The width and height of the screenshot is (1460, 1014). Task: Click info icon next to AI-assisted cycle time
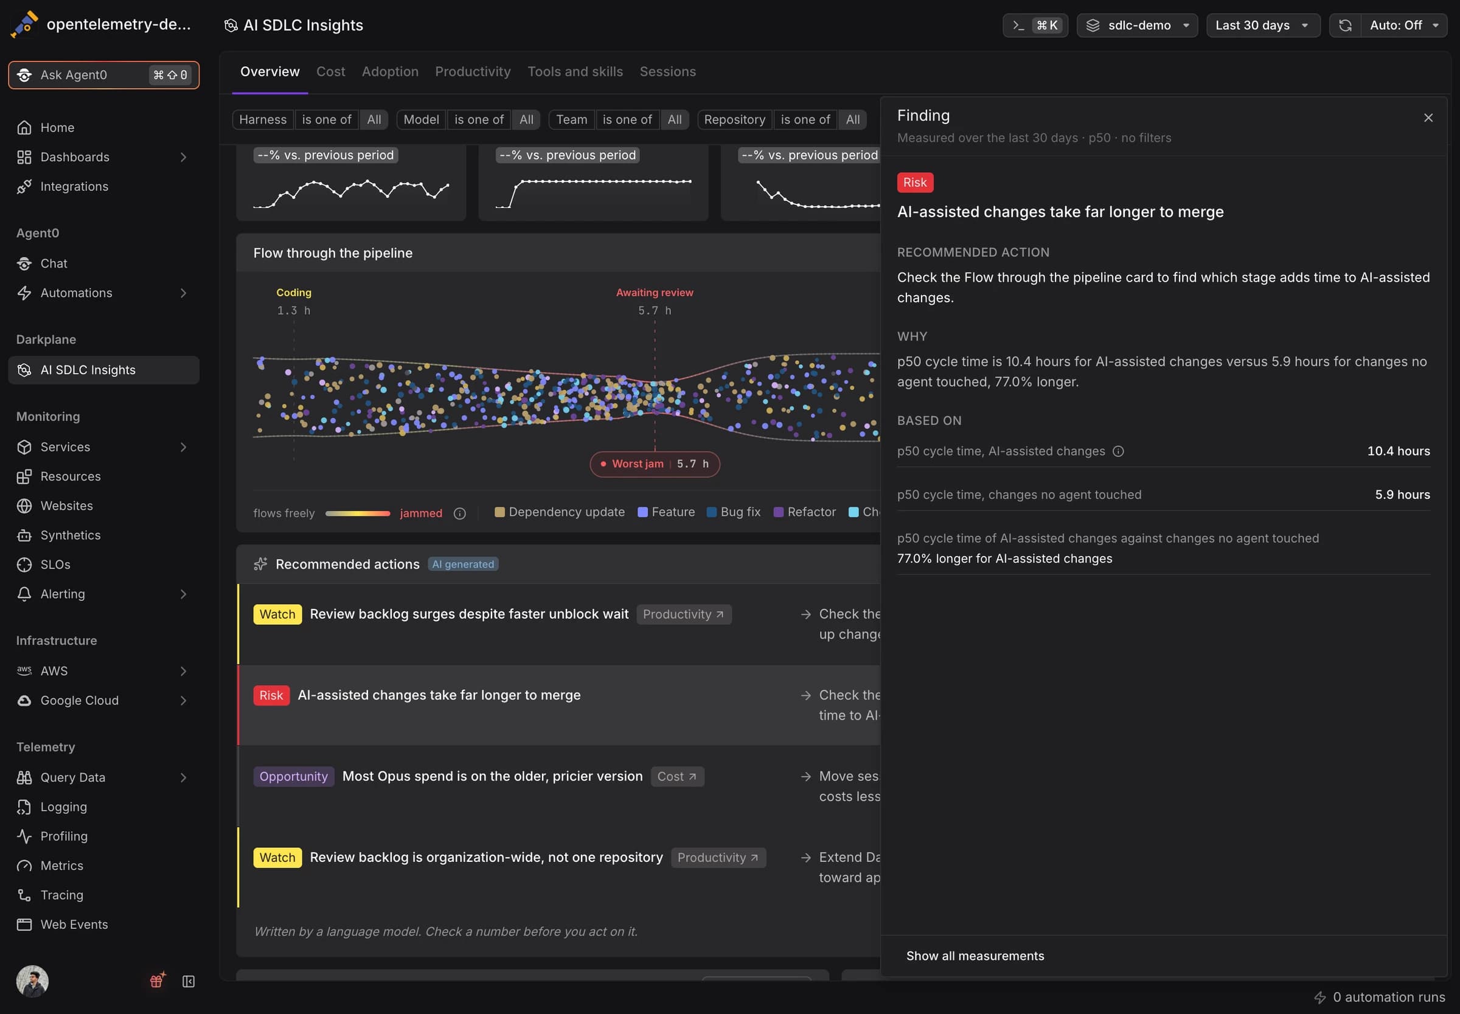[1118, 451]
